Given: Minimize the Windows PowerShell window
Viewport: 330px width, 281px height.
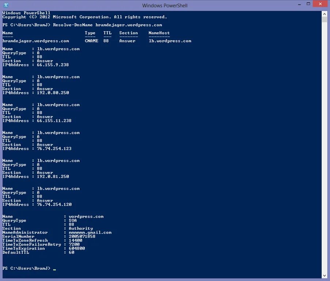Looking at the screenshot, I should [299, 4].
